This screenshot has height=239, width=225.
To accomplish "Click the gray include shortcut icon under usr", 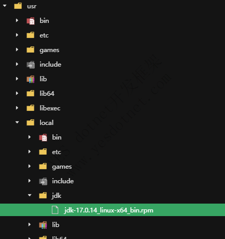I will [x=31, y=65].
